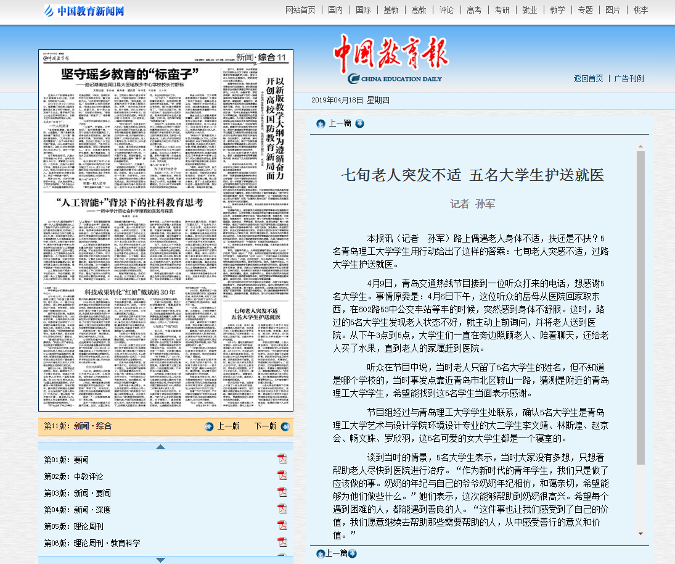Download PDF of 第02版 中教评论
The height and width of the screenshot is (564, 675).
282,475
